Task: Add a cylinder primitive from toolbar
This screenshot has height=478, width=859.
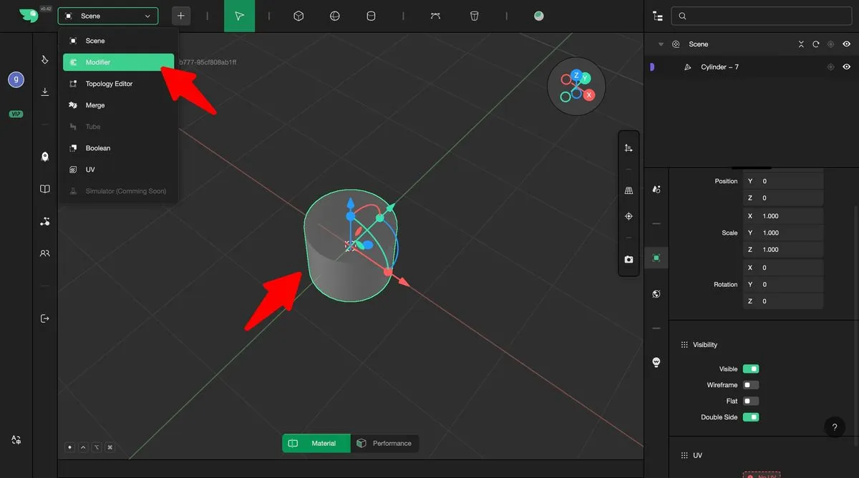Action: (x=371, y=16)
